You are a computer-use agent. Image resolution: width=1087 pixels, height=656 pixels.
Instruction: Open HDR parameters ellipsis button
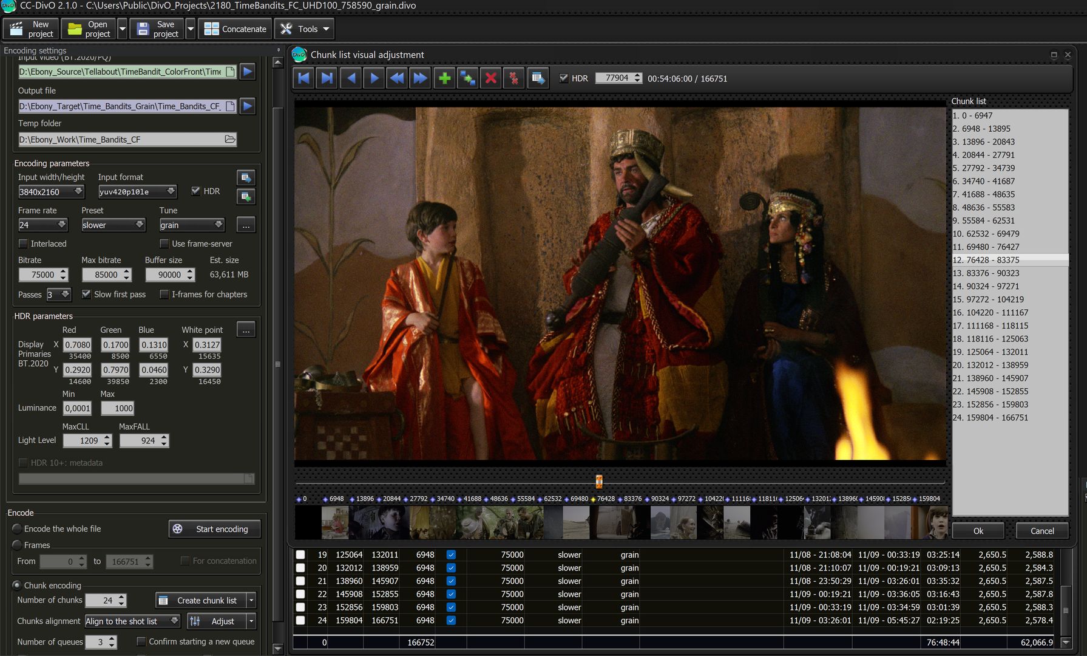[x=246, y=330]
